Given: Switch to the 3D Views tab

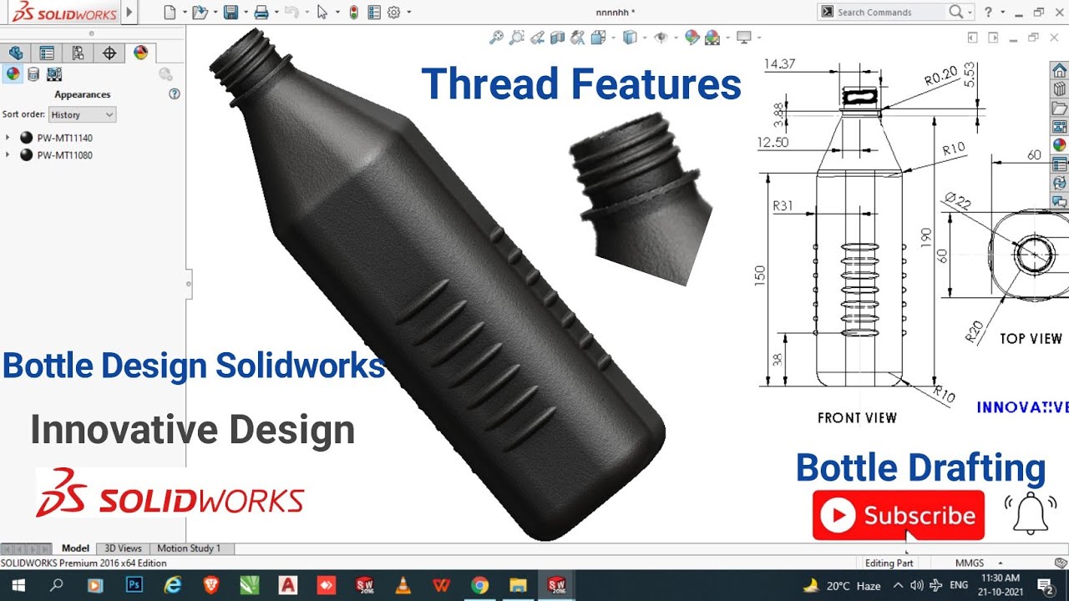Looking at the screenshot, I should pos(123,548).
